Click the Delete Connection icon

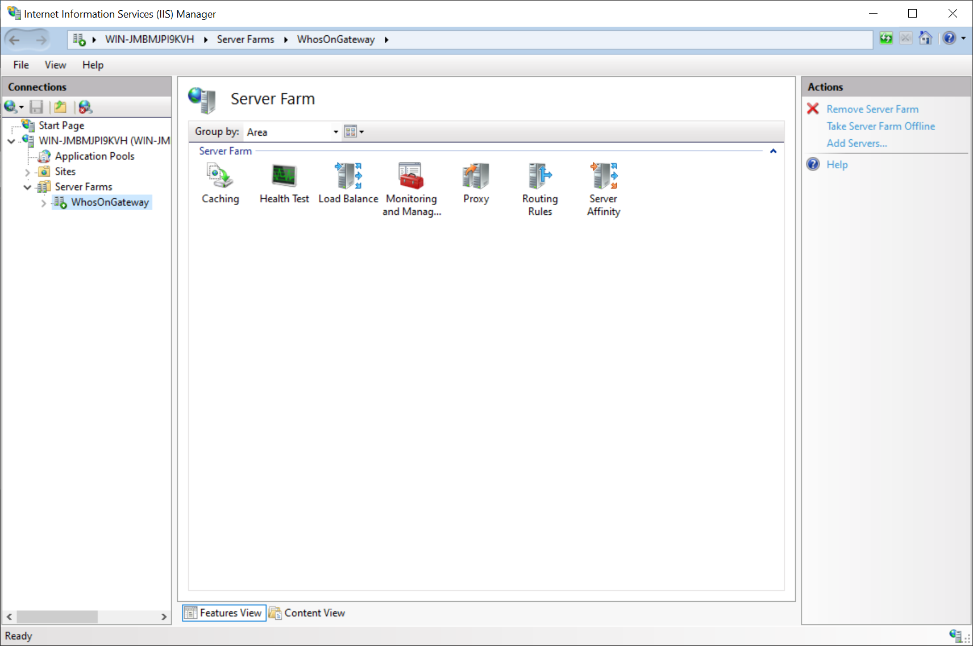coord(85,107)
